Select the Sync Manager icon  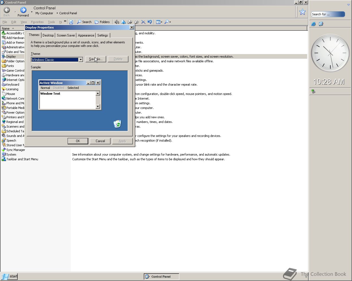tap(4, 150)
